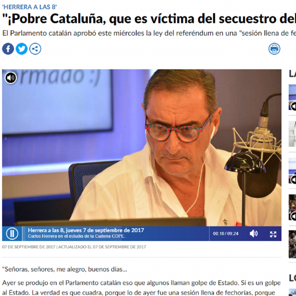296x296 pixels.
Task: Print the article using printer icon
Action: pos(274,49)
